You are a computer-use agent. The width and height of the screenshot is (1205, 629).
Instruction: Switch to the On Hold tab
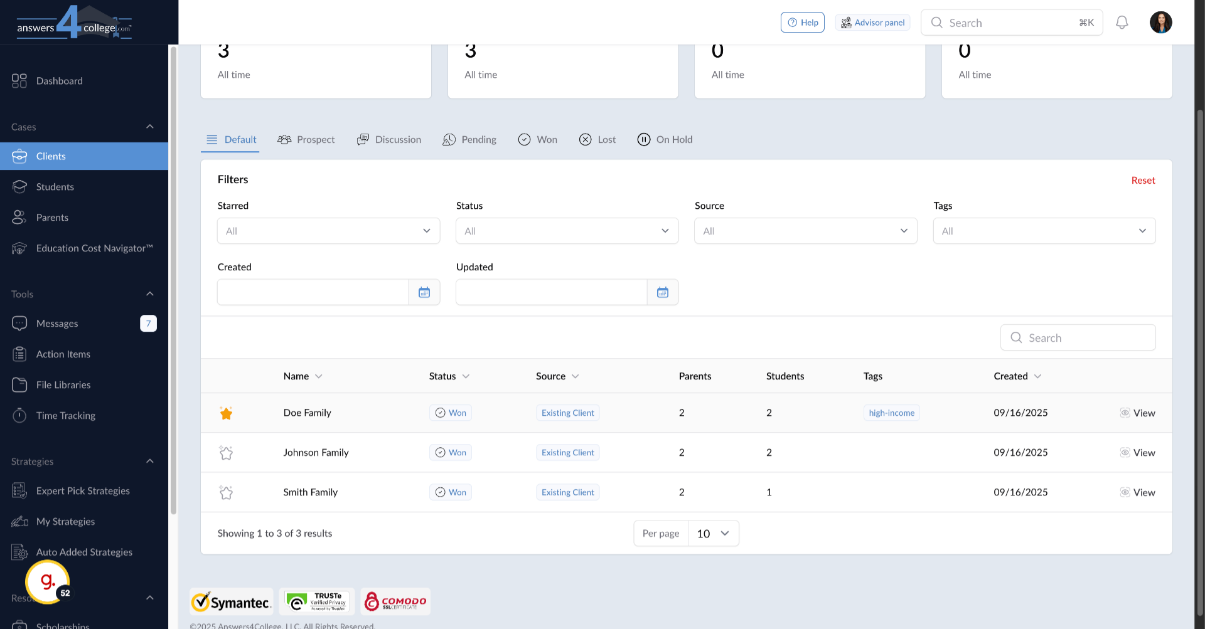(665, 140)
